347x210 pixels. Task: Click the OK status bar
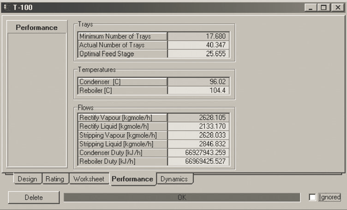click(x=181, y=198)
